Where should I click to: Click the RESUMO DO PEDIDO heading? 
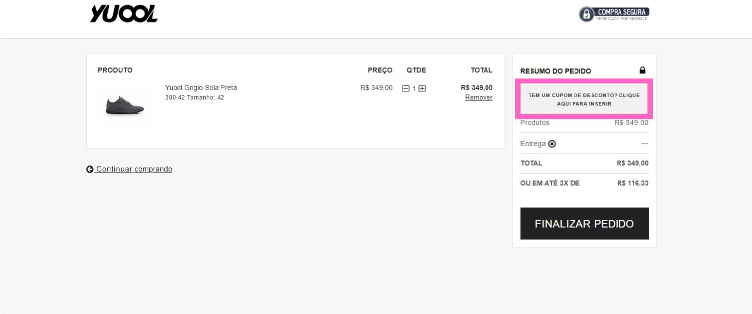point(556,71)
